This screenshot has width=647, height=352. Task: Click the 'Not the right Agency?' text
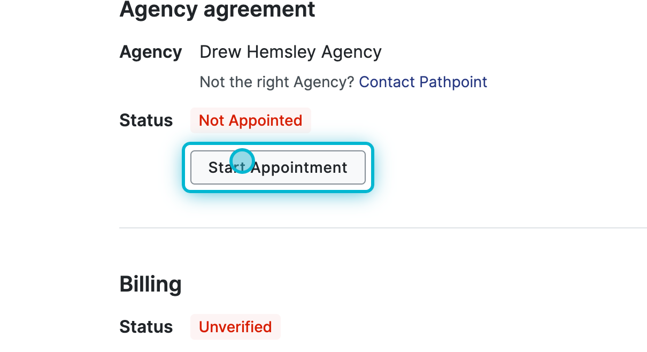pyautogui.click(x=276, y=82)
